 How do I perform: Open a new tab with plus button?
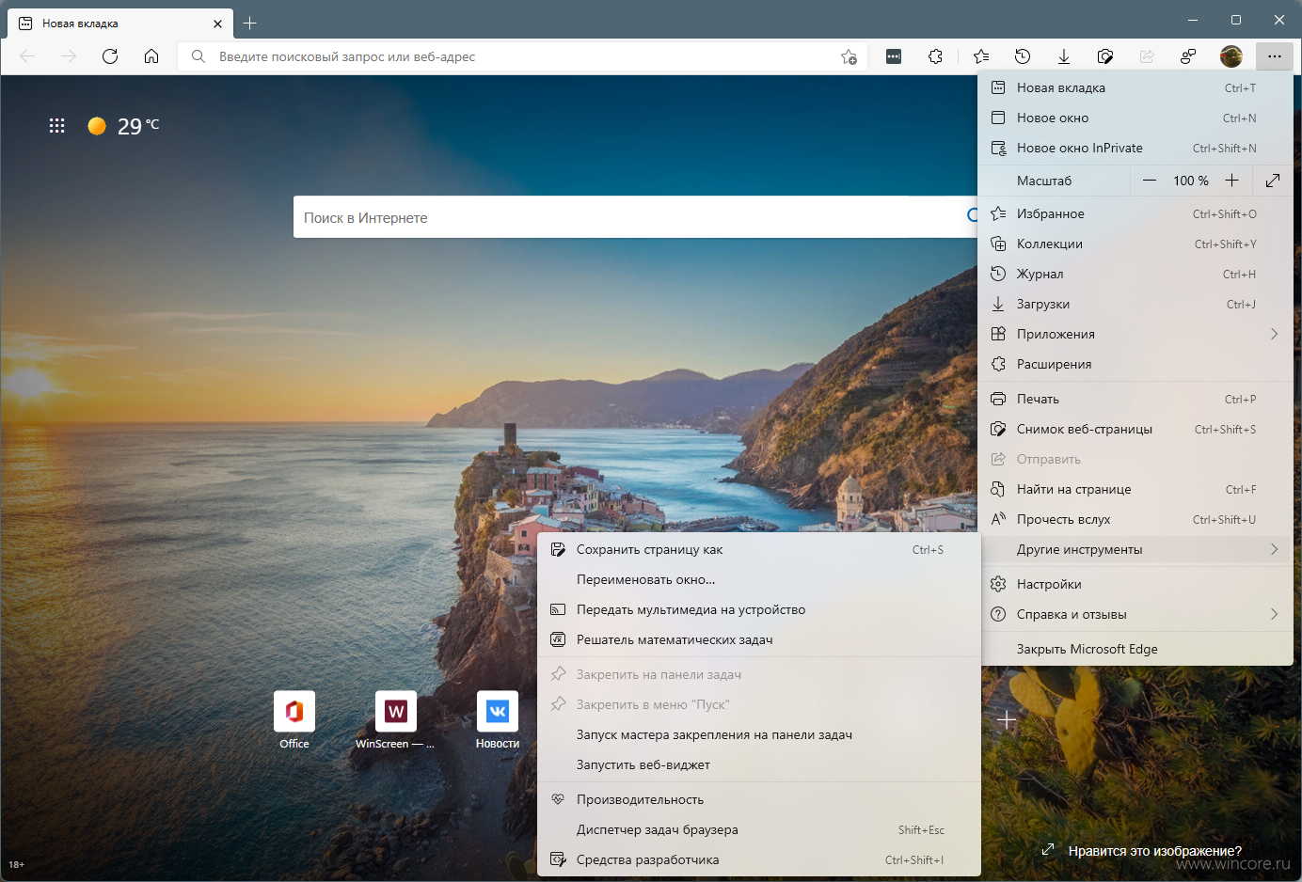[x=249, y=23]
